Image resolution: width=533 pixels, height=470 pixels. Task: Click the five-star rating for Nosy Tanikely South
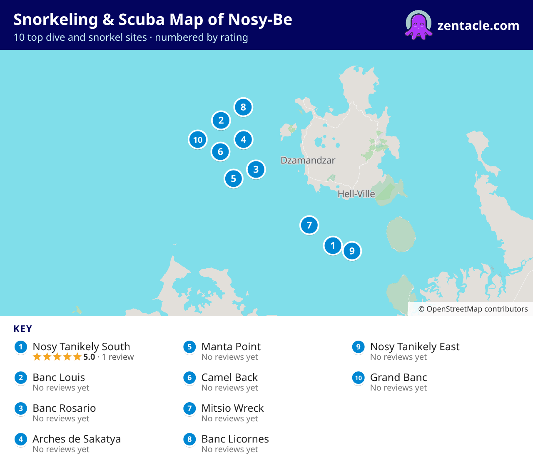point(57,357)
